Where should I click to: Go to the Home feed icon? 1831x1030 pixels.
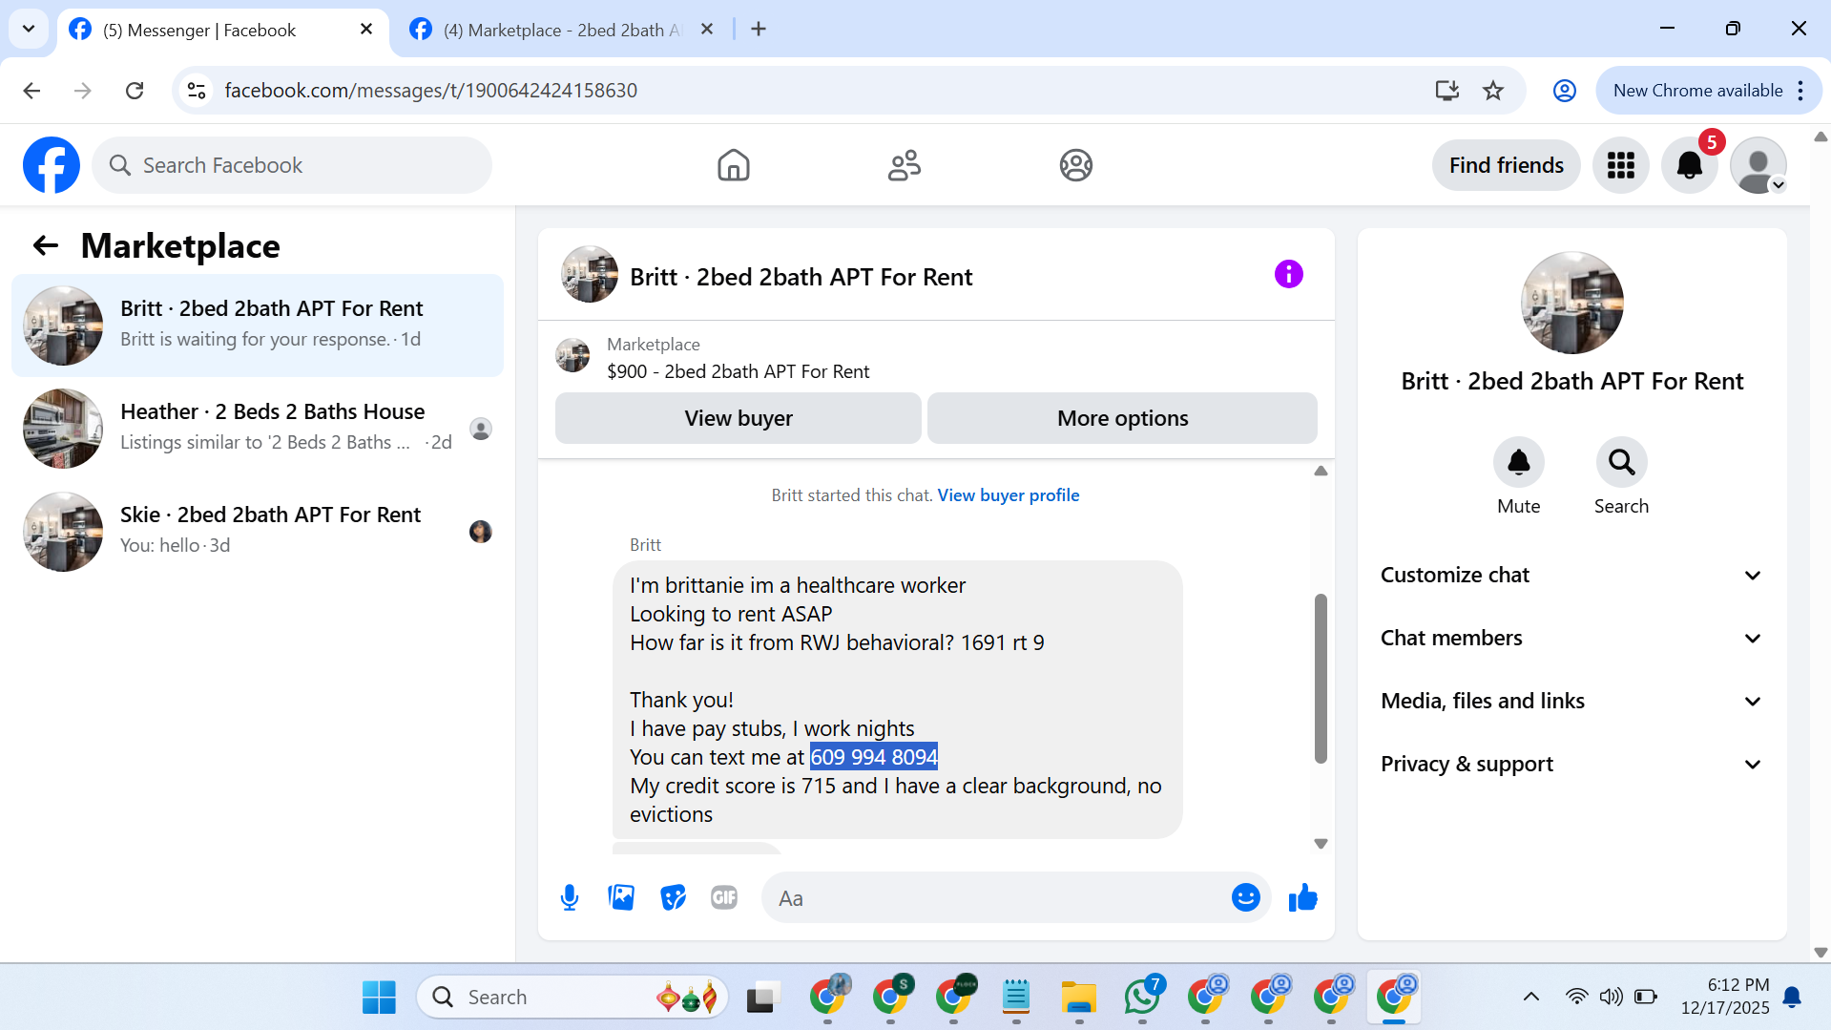coord(733,165)
